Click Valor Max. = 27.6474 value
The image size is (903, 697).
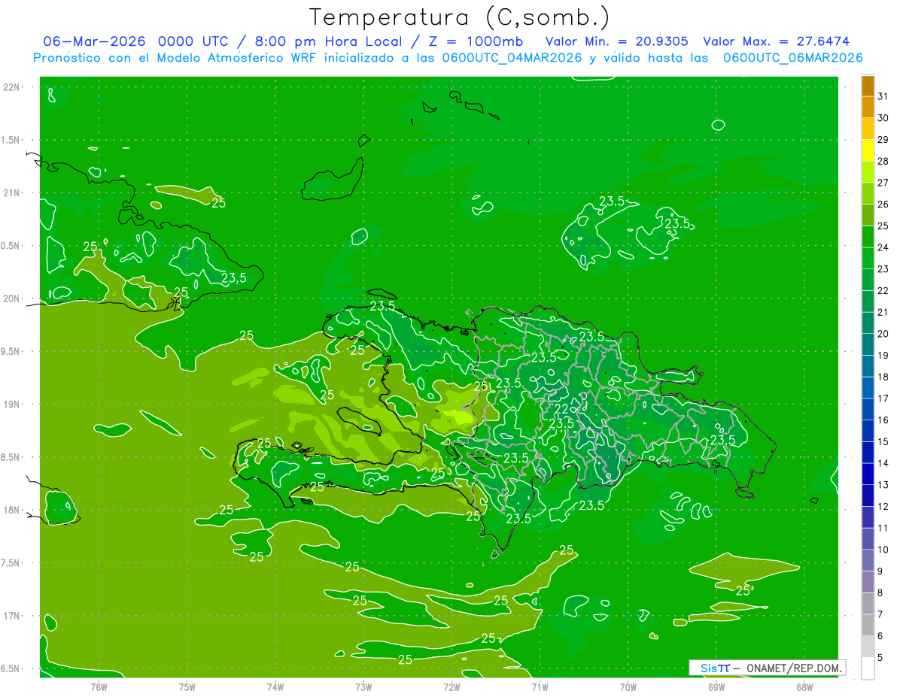(775, 41)
